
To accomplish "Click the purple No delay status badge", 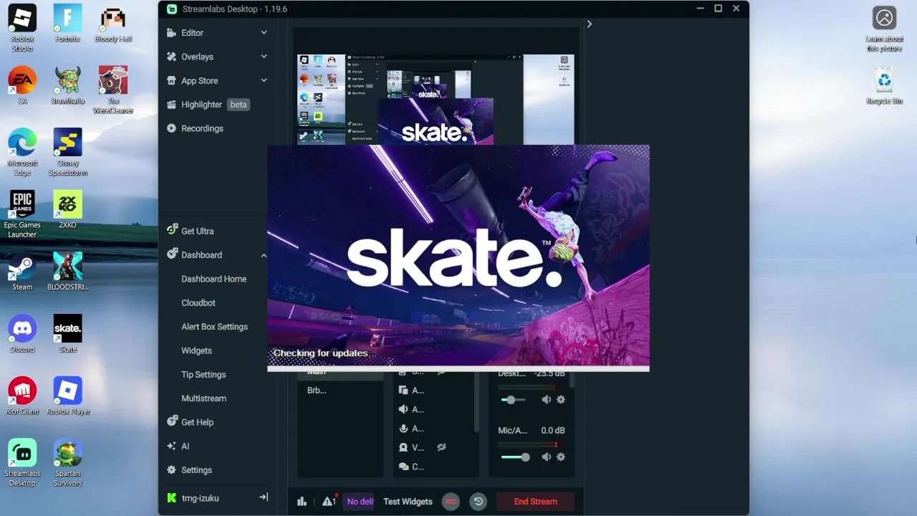I will (x=360, y=502).
